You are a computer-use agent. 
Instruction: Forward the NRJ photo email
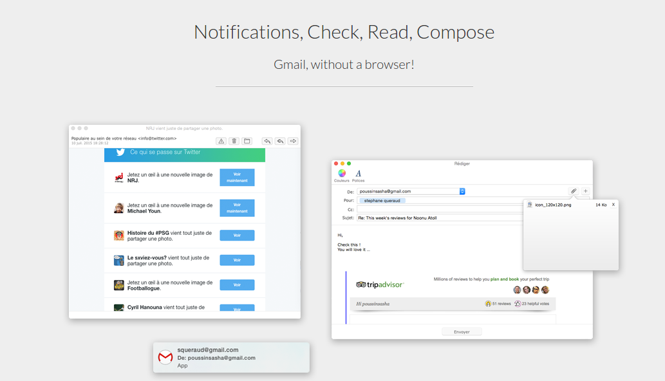click(294, 141)
